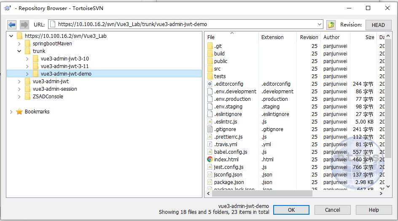Click the build folder icon
This screenshot has height=221, width=398.
coord(210,54)
